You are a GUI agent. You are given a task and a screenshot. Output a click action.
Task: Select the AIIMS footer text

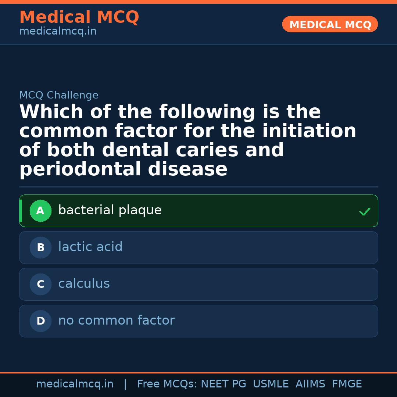tap(310, 384)
